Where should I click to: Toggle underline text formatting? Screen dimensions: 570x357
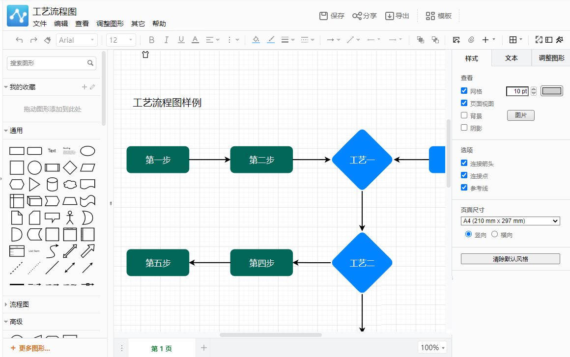[181, 40]
